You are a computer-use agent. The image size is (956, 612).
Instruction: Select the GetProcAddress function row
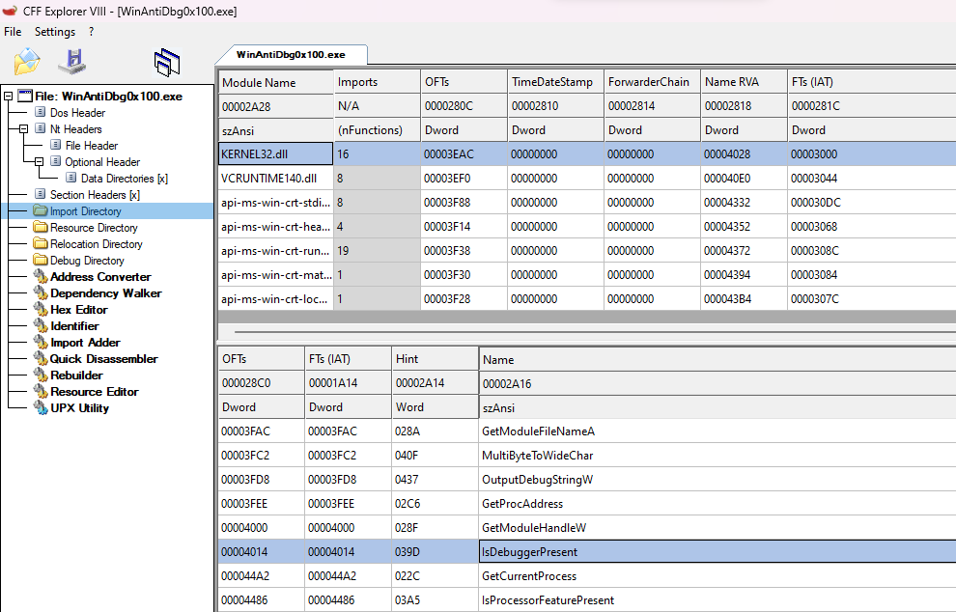click(521, 504)
